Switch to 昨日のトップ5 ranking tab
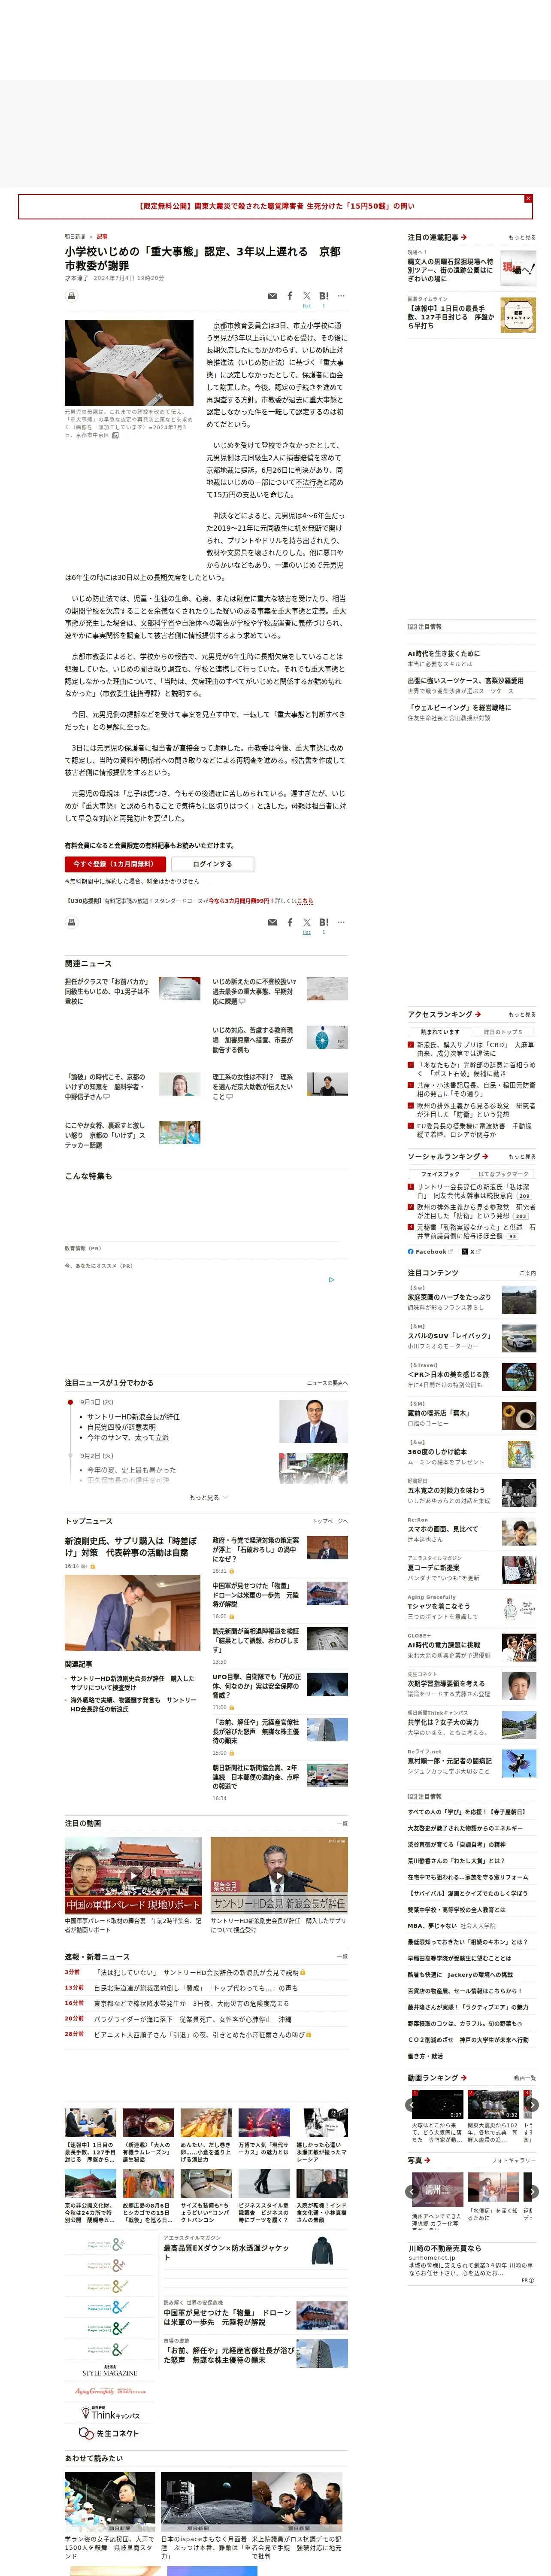 (503, 1032)
